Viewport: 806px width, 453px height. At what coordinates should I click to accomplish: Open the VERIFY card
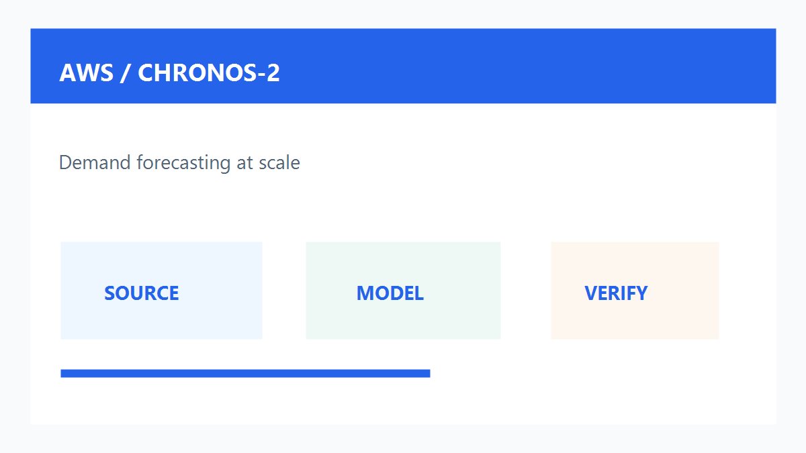tap(635, 290)
